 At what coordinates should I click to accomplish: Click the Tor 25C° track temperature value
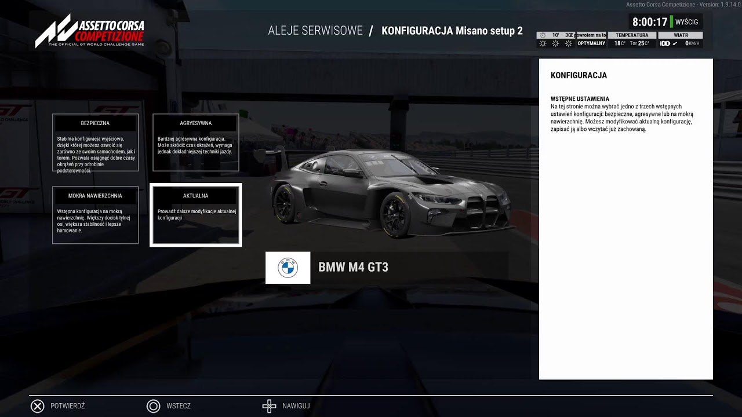click(x=639, y=43)
